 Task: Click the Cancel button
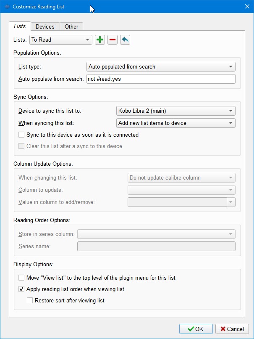pyautogui.click(x=232, y=329)
